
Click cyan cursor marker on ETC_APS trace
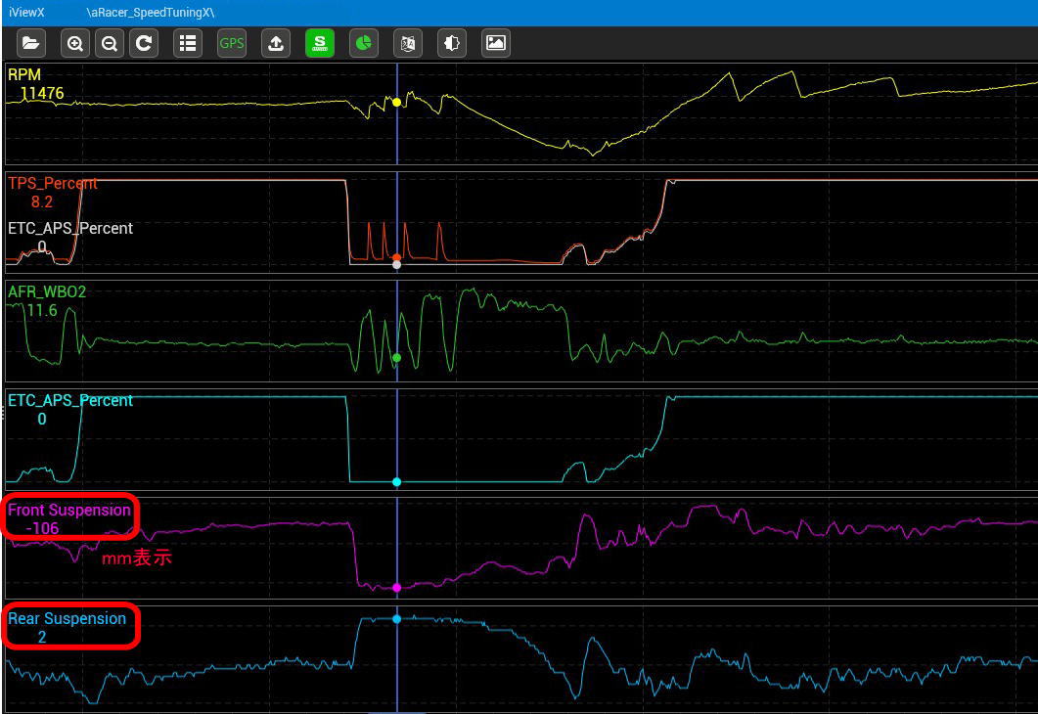click(x=396, y=482)
